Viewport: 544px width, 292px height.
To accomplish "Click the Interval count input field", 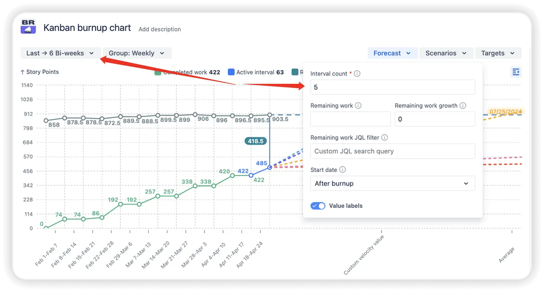I will point(392,87).
